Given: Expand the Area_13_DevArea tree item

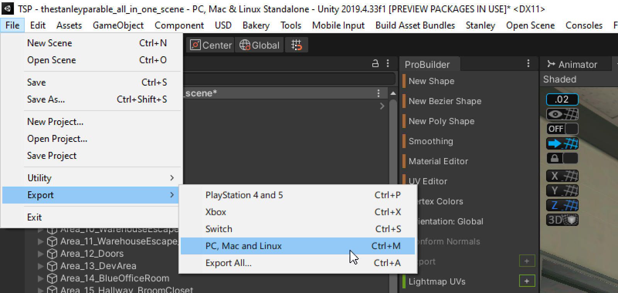Looking at the screenshot, I should [41, 266].
